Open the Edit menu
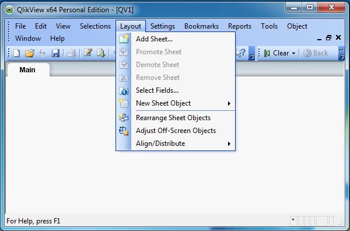Image resolution: width=350 pixels, height=231 pixels. coord(41,26)
